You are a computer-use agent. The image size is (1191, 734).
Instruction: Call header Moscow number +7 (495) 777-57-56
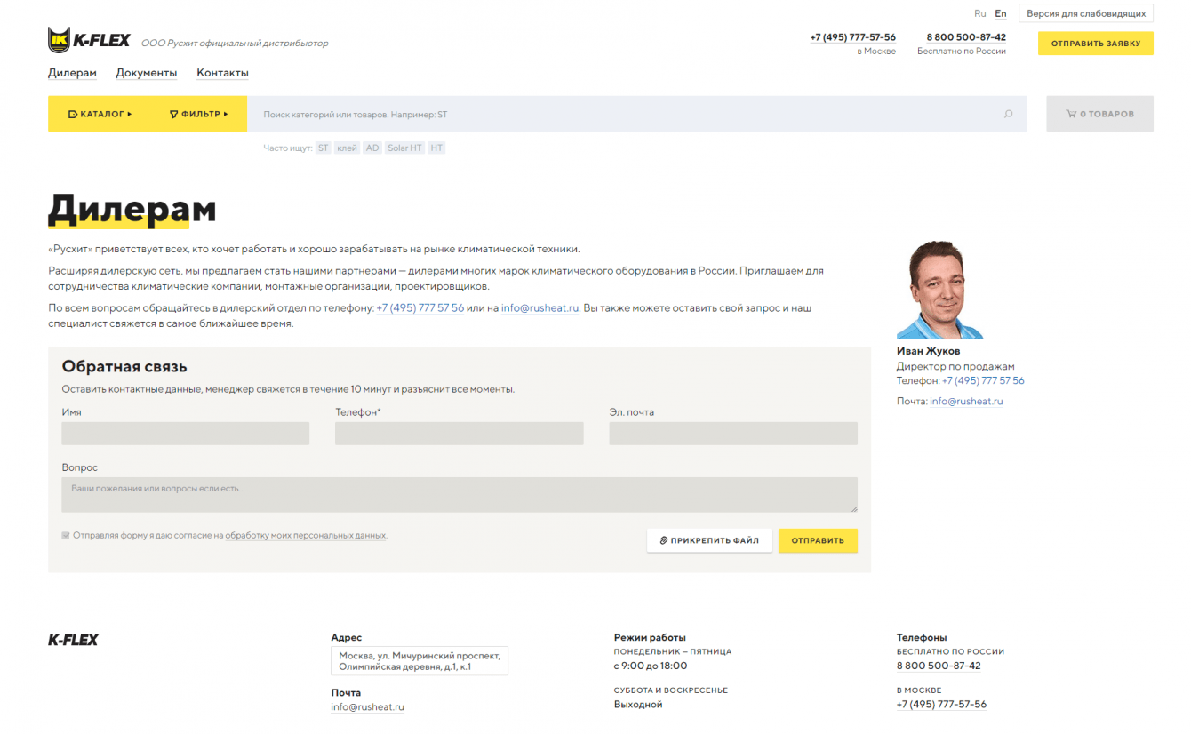coord(853,37)
